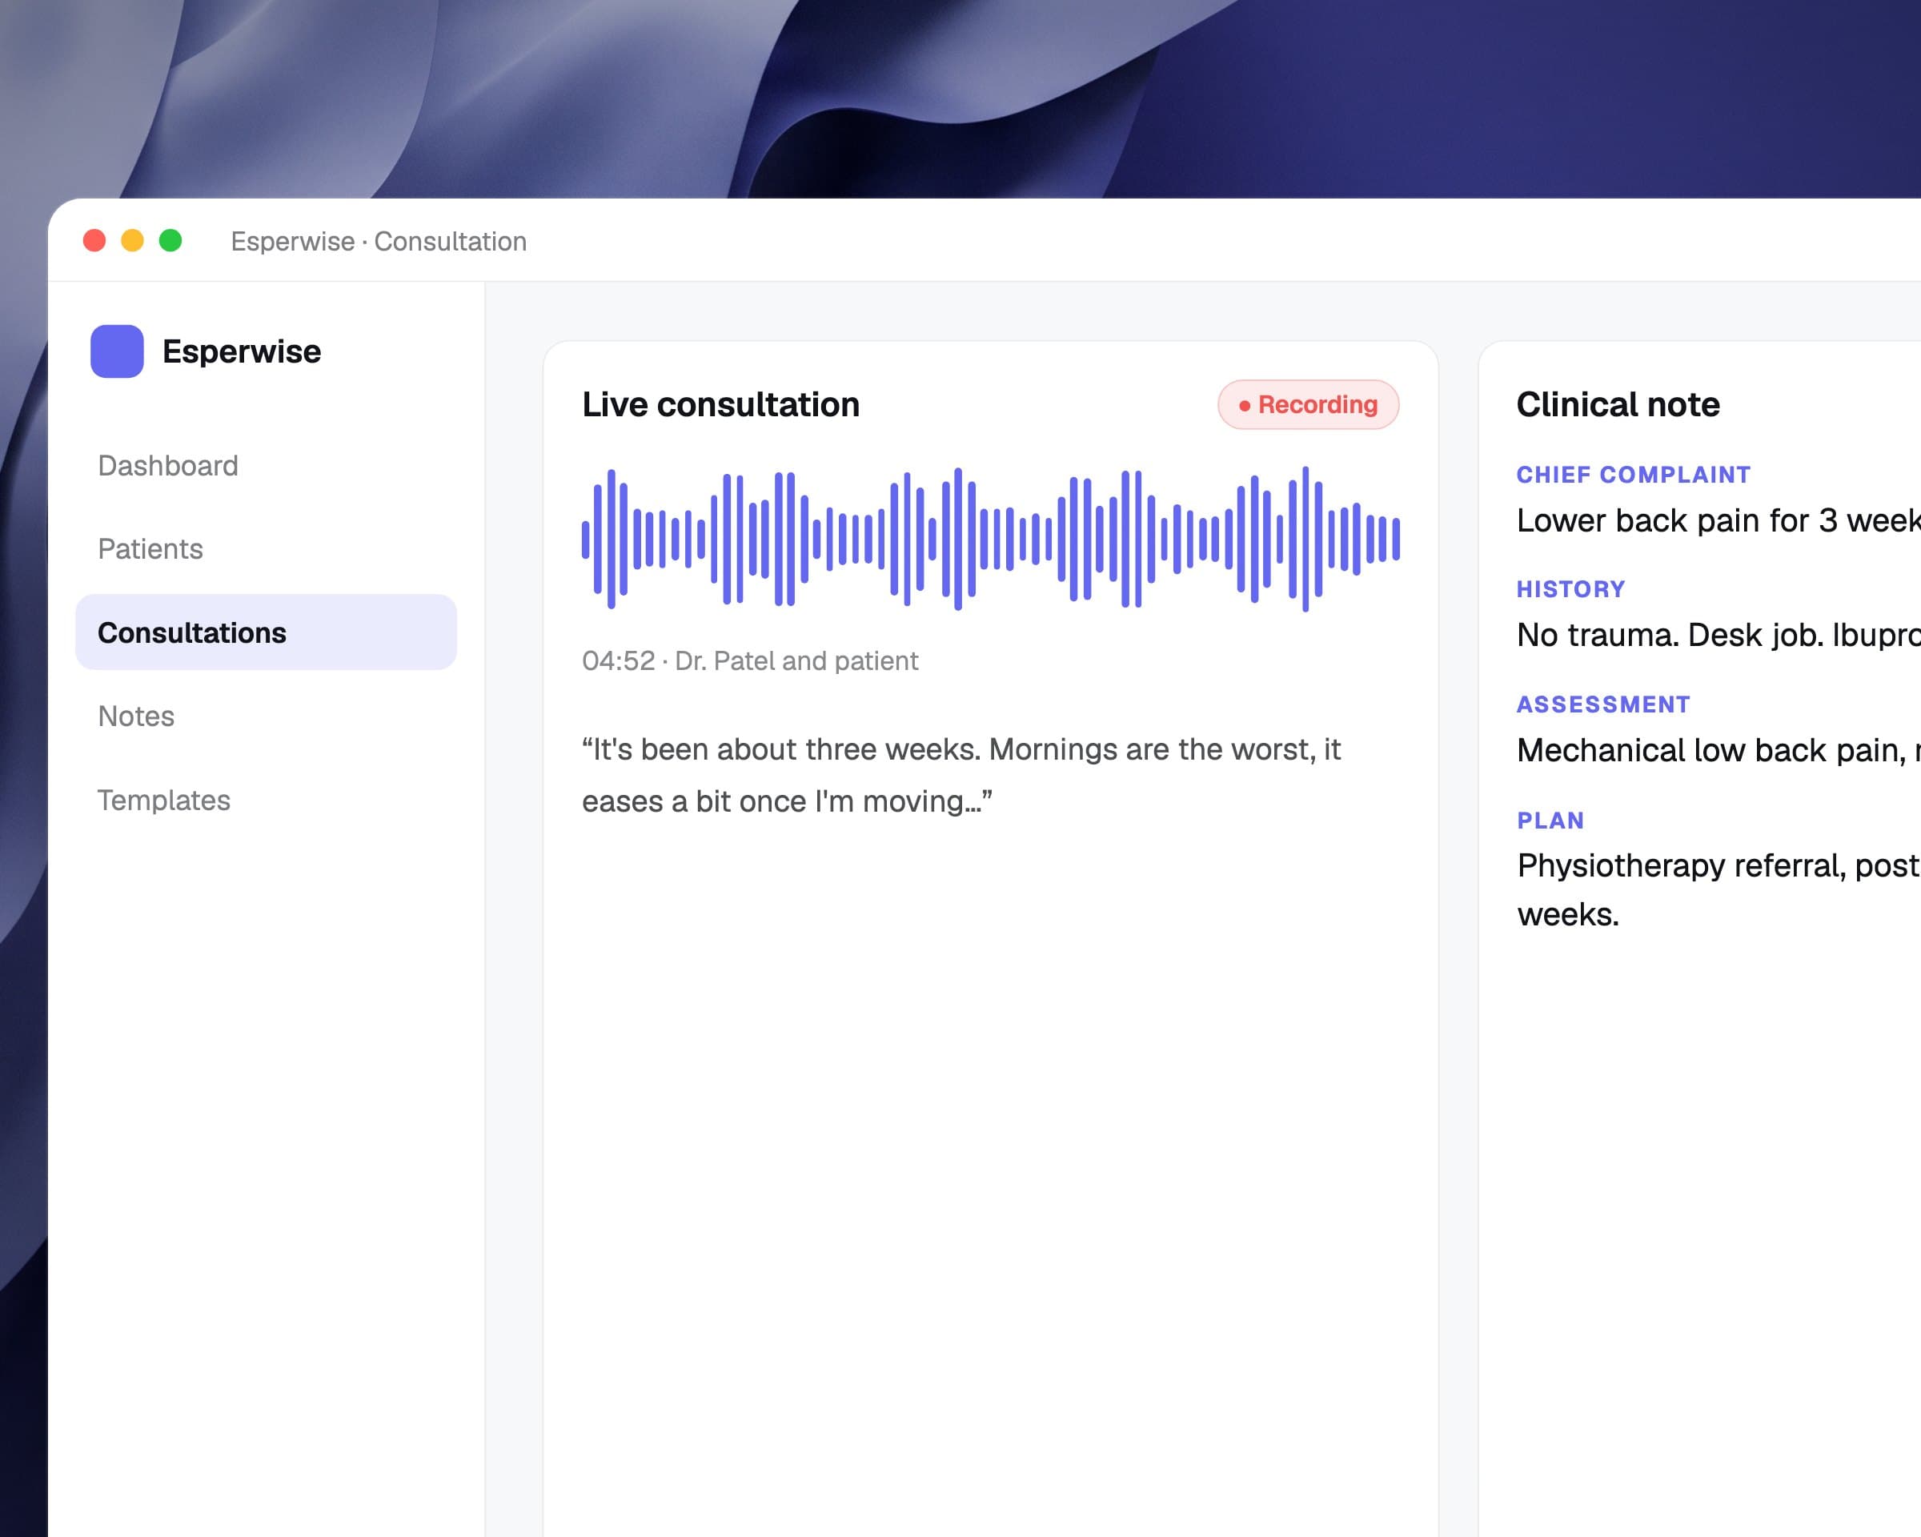
Task: Click the Esperwise brand name in the sidebar
Action: click(x=242, y=351)
